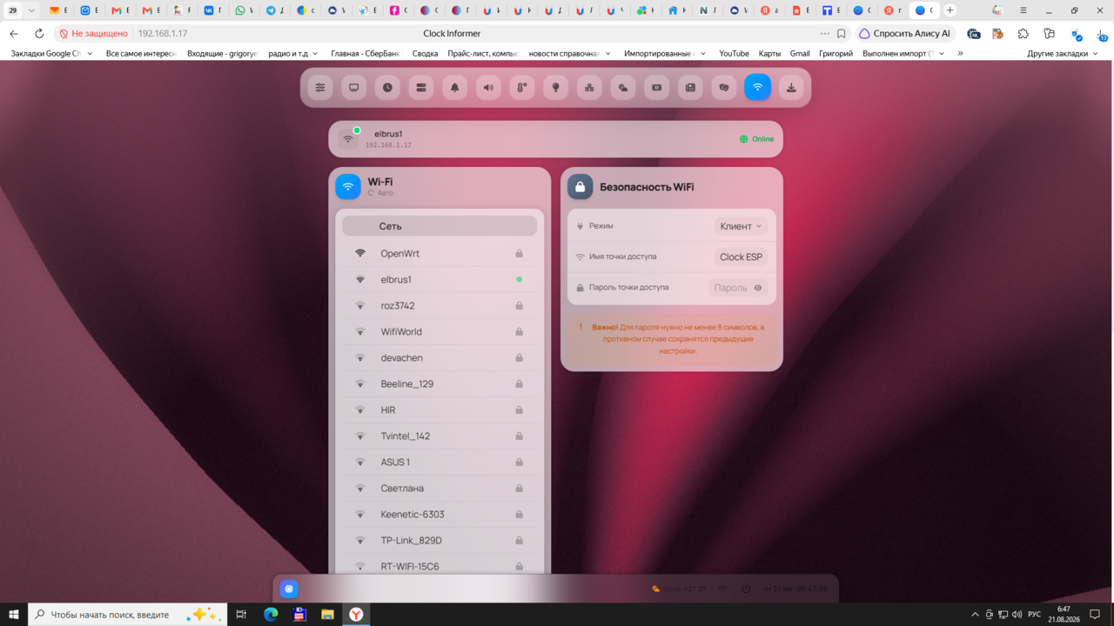The height and width of the screenshot is (626, 1114).
Task: Open the weather cloud settings section
Action: pos(623,87)
